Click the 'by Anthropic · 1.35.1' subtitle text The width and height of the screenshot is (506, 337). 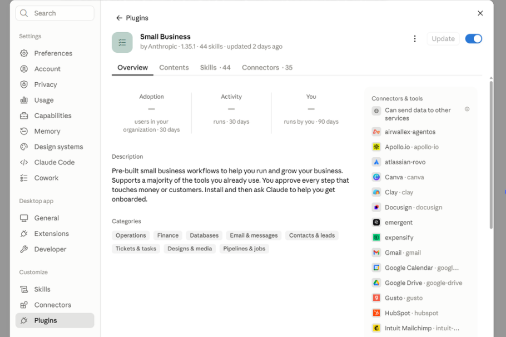(168, 47)
